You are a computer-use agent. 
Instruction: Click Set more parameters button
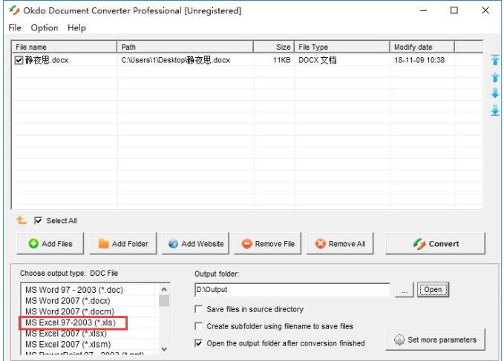[435, 340]
